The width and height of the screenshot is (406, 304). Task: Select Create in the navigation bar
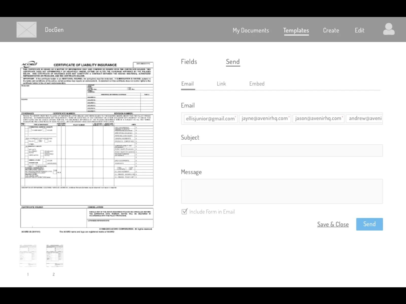[x=331, y=30]
